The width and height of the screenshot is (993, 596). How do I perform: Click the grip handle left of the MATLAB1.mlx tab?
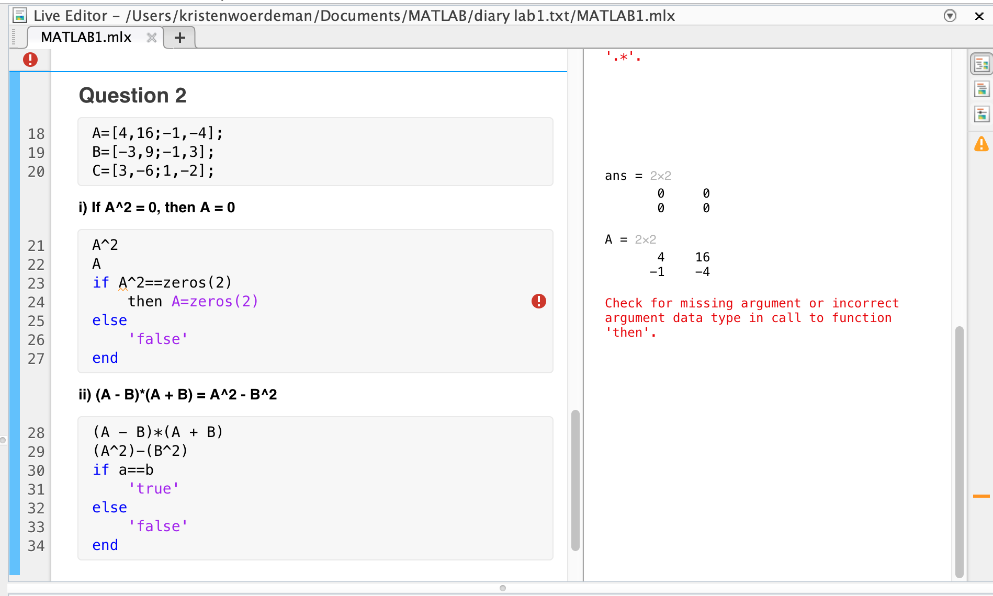tap(15, 38)
